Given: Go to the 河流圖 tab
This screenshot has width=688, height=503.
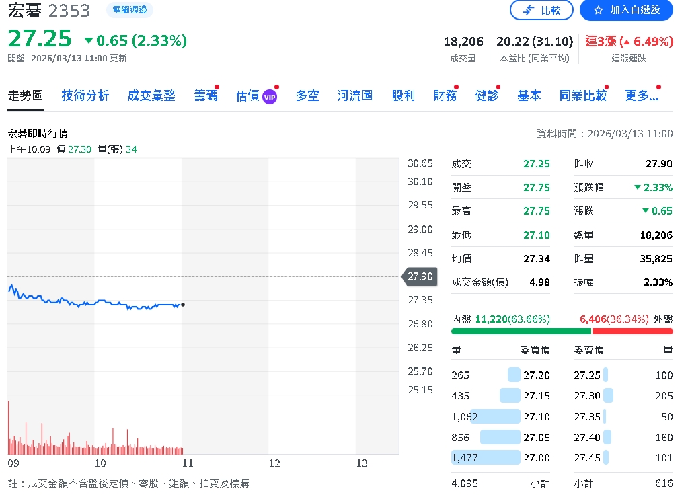Looking at the screenshot, I should (x=355, y=95).
